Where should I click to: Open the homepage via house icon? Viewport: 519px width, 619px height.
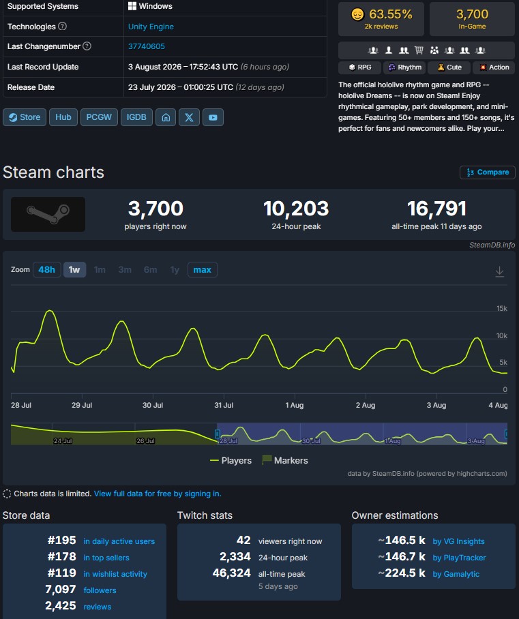pos(166,117)
